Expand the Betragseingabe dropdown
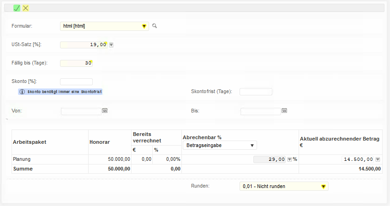The height and width of the screenshot is (206, 390). pos(220,146)
